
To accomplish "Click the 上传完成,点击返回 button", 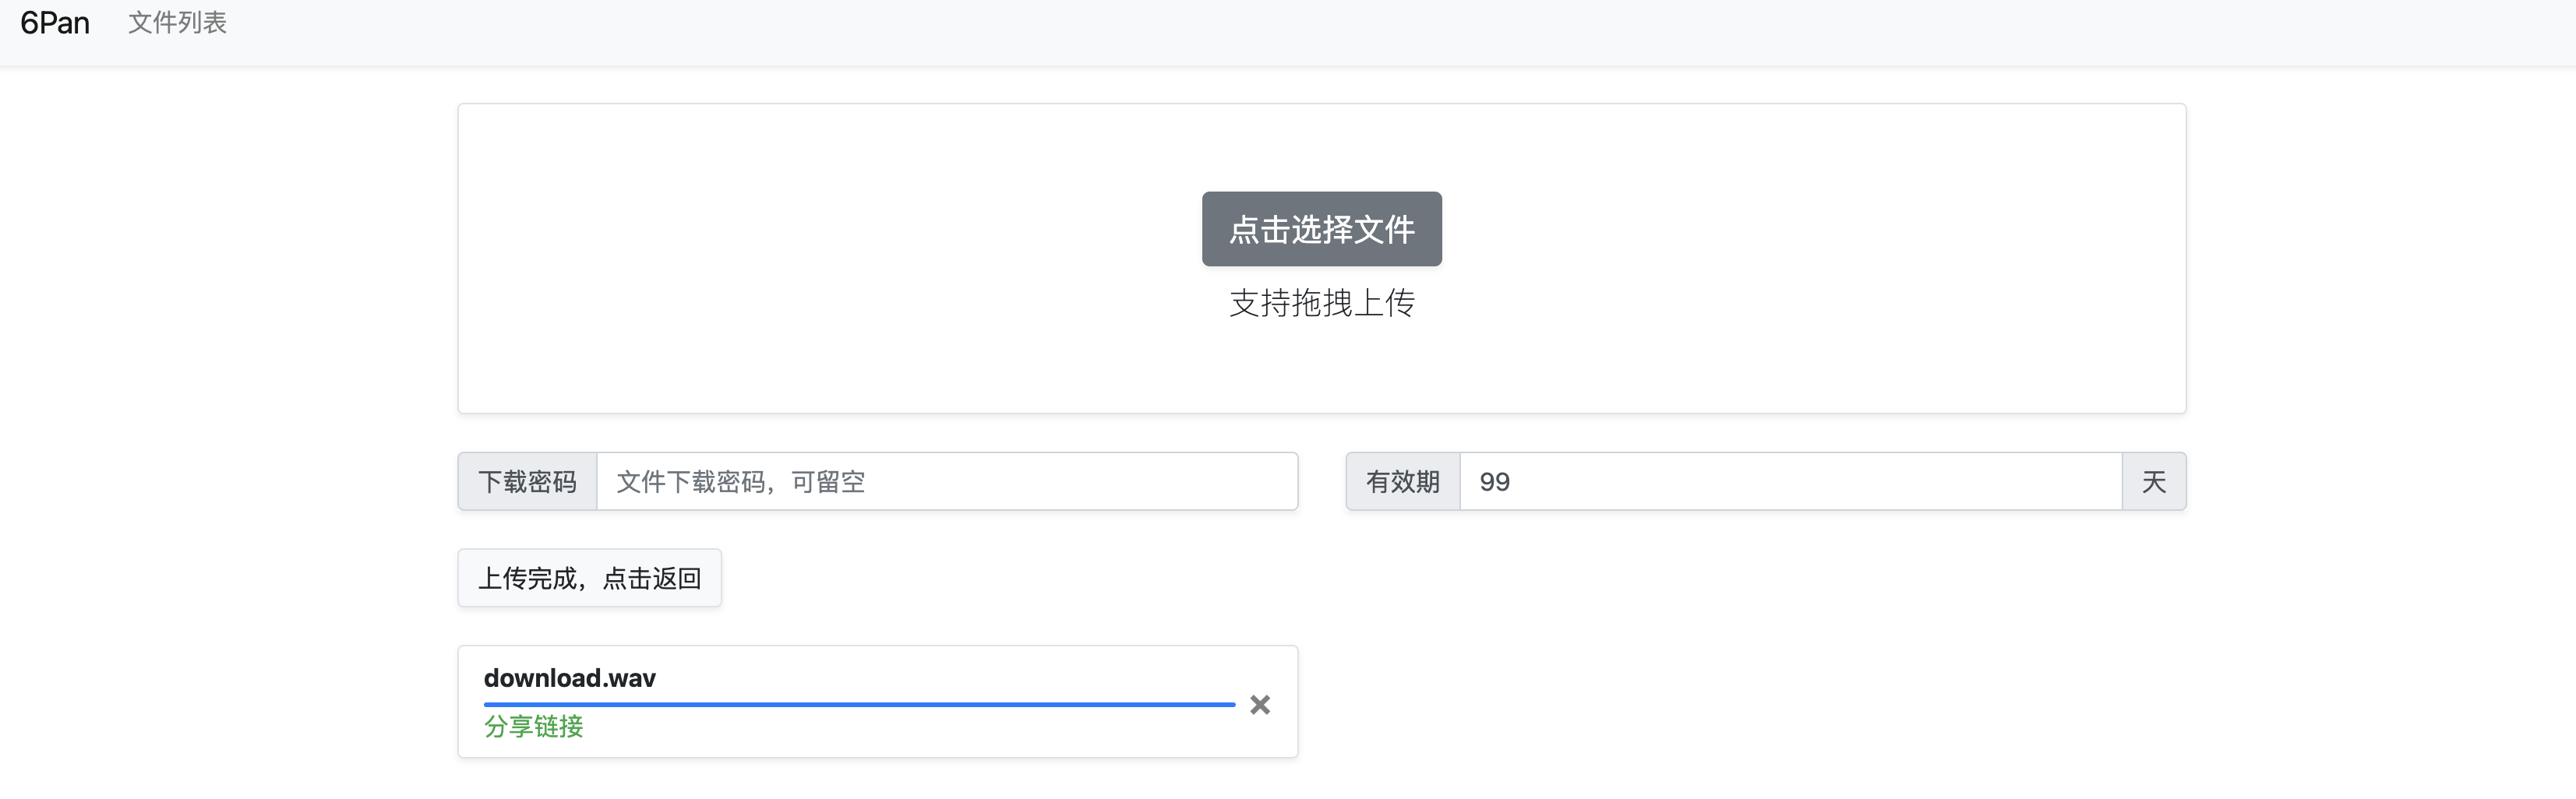I will (x=589, y=578).
